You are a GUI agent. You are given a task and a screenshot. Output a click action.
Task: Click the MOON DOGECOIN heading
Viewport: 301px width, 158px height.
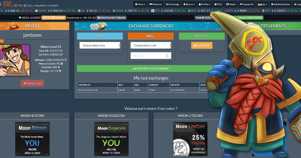pos(111,116)
